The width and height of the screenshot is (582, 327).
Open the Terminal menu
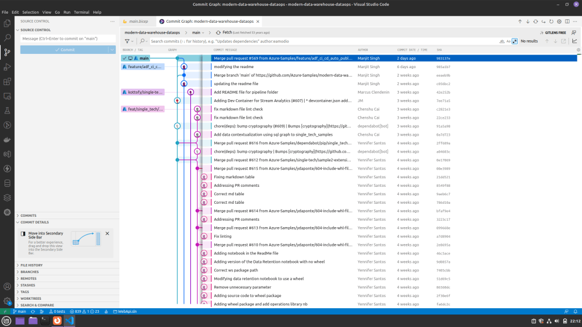tap(81, 12)
